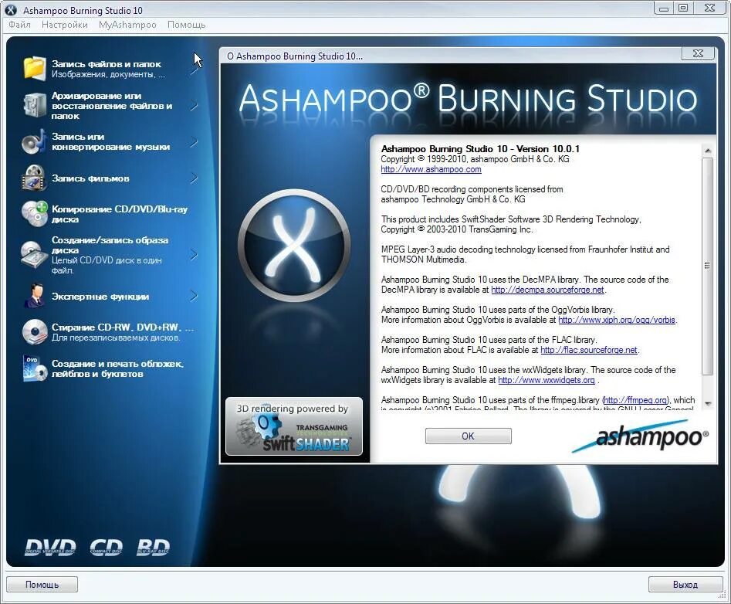The height and width of the screenshot is (604, 731).
Task: Select 'Создание и печать обложек' task
Action: point(117,368)
